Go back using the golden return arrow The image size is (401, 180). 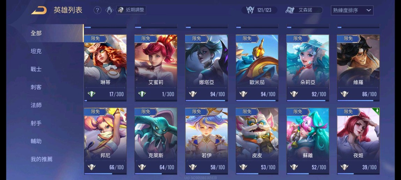coord(39,10)
